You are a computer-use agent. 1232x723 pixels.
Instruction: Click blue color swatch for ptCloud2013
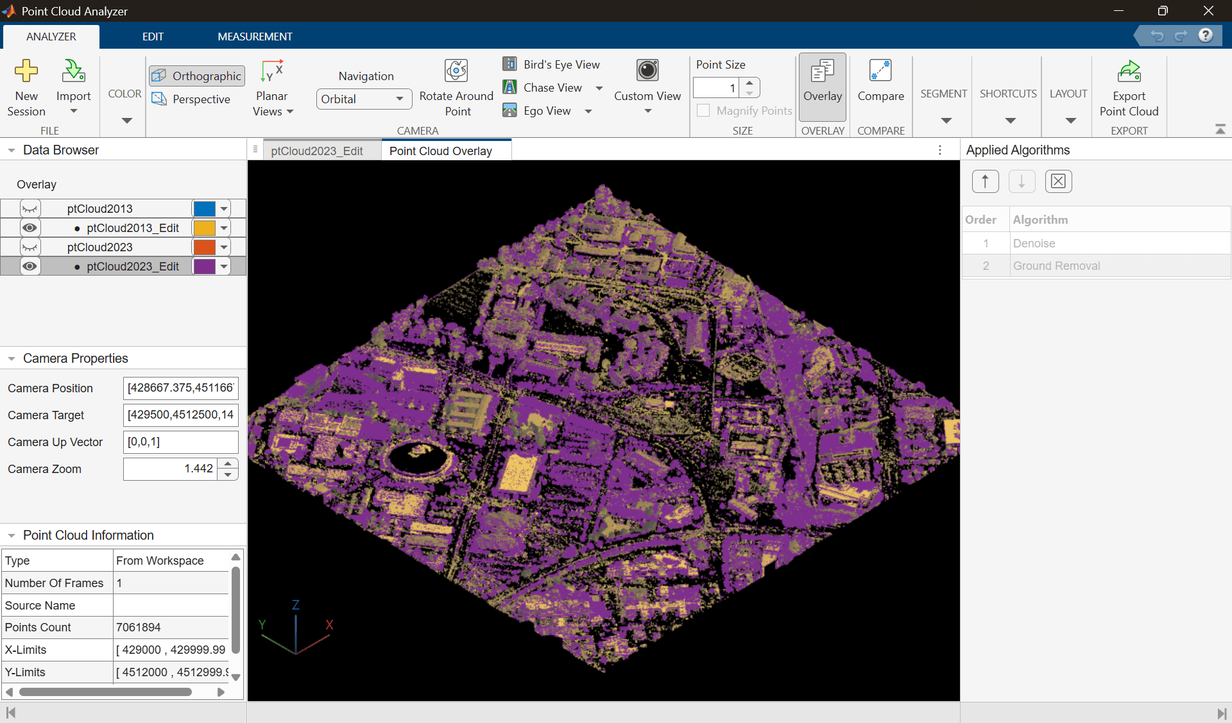(205, 208)
